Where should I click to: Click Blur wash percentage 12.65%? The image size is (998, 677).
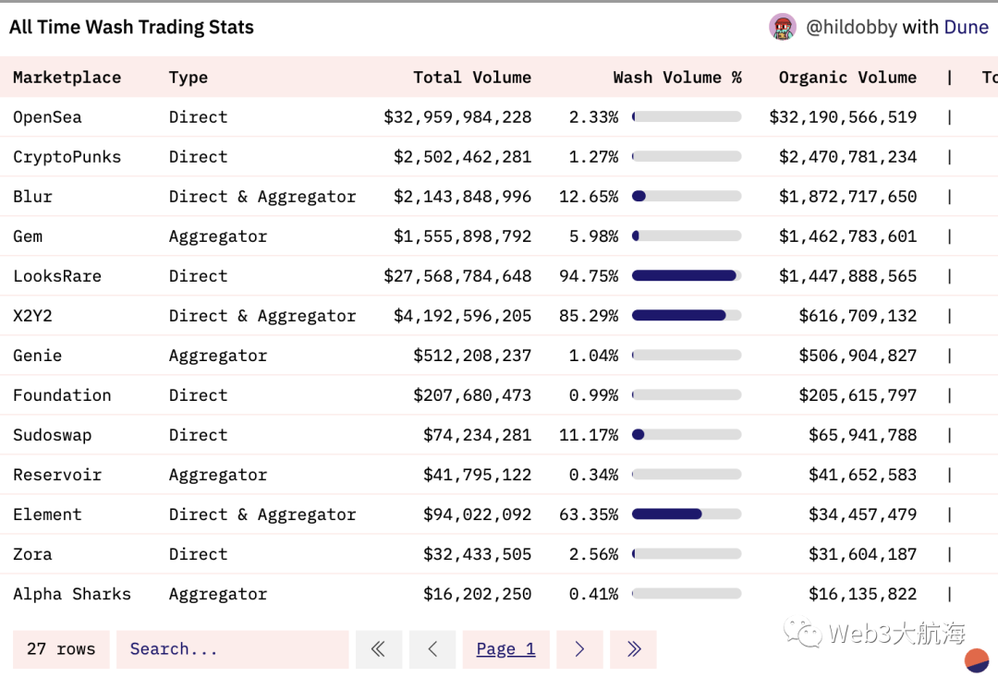click(589, 197)
